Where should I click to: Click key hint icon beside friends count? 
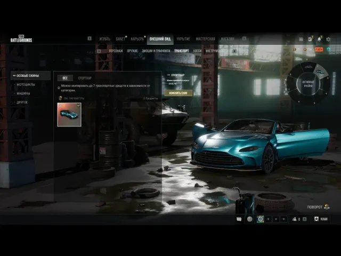coord(304,219)
